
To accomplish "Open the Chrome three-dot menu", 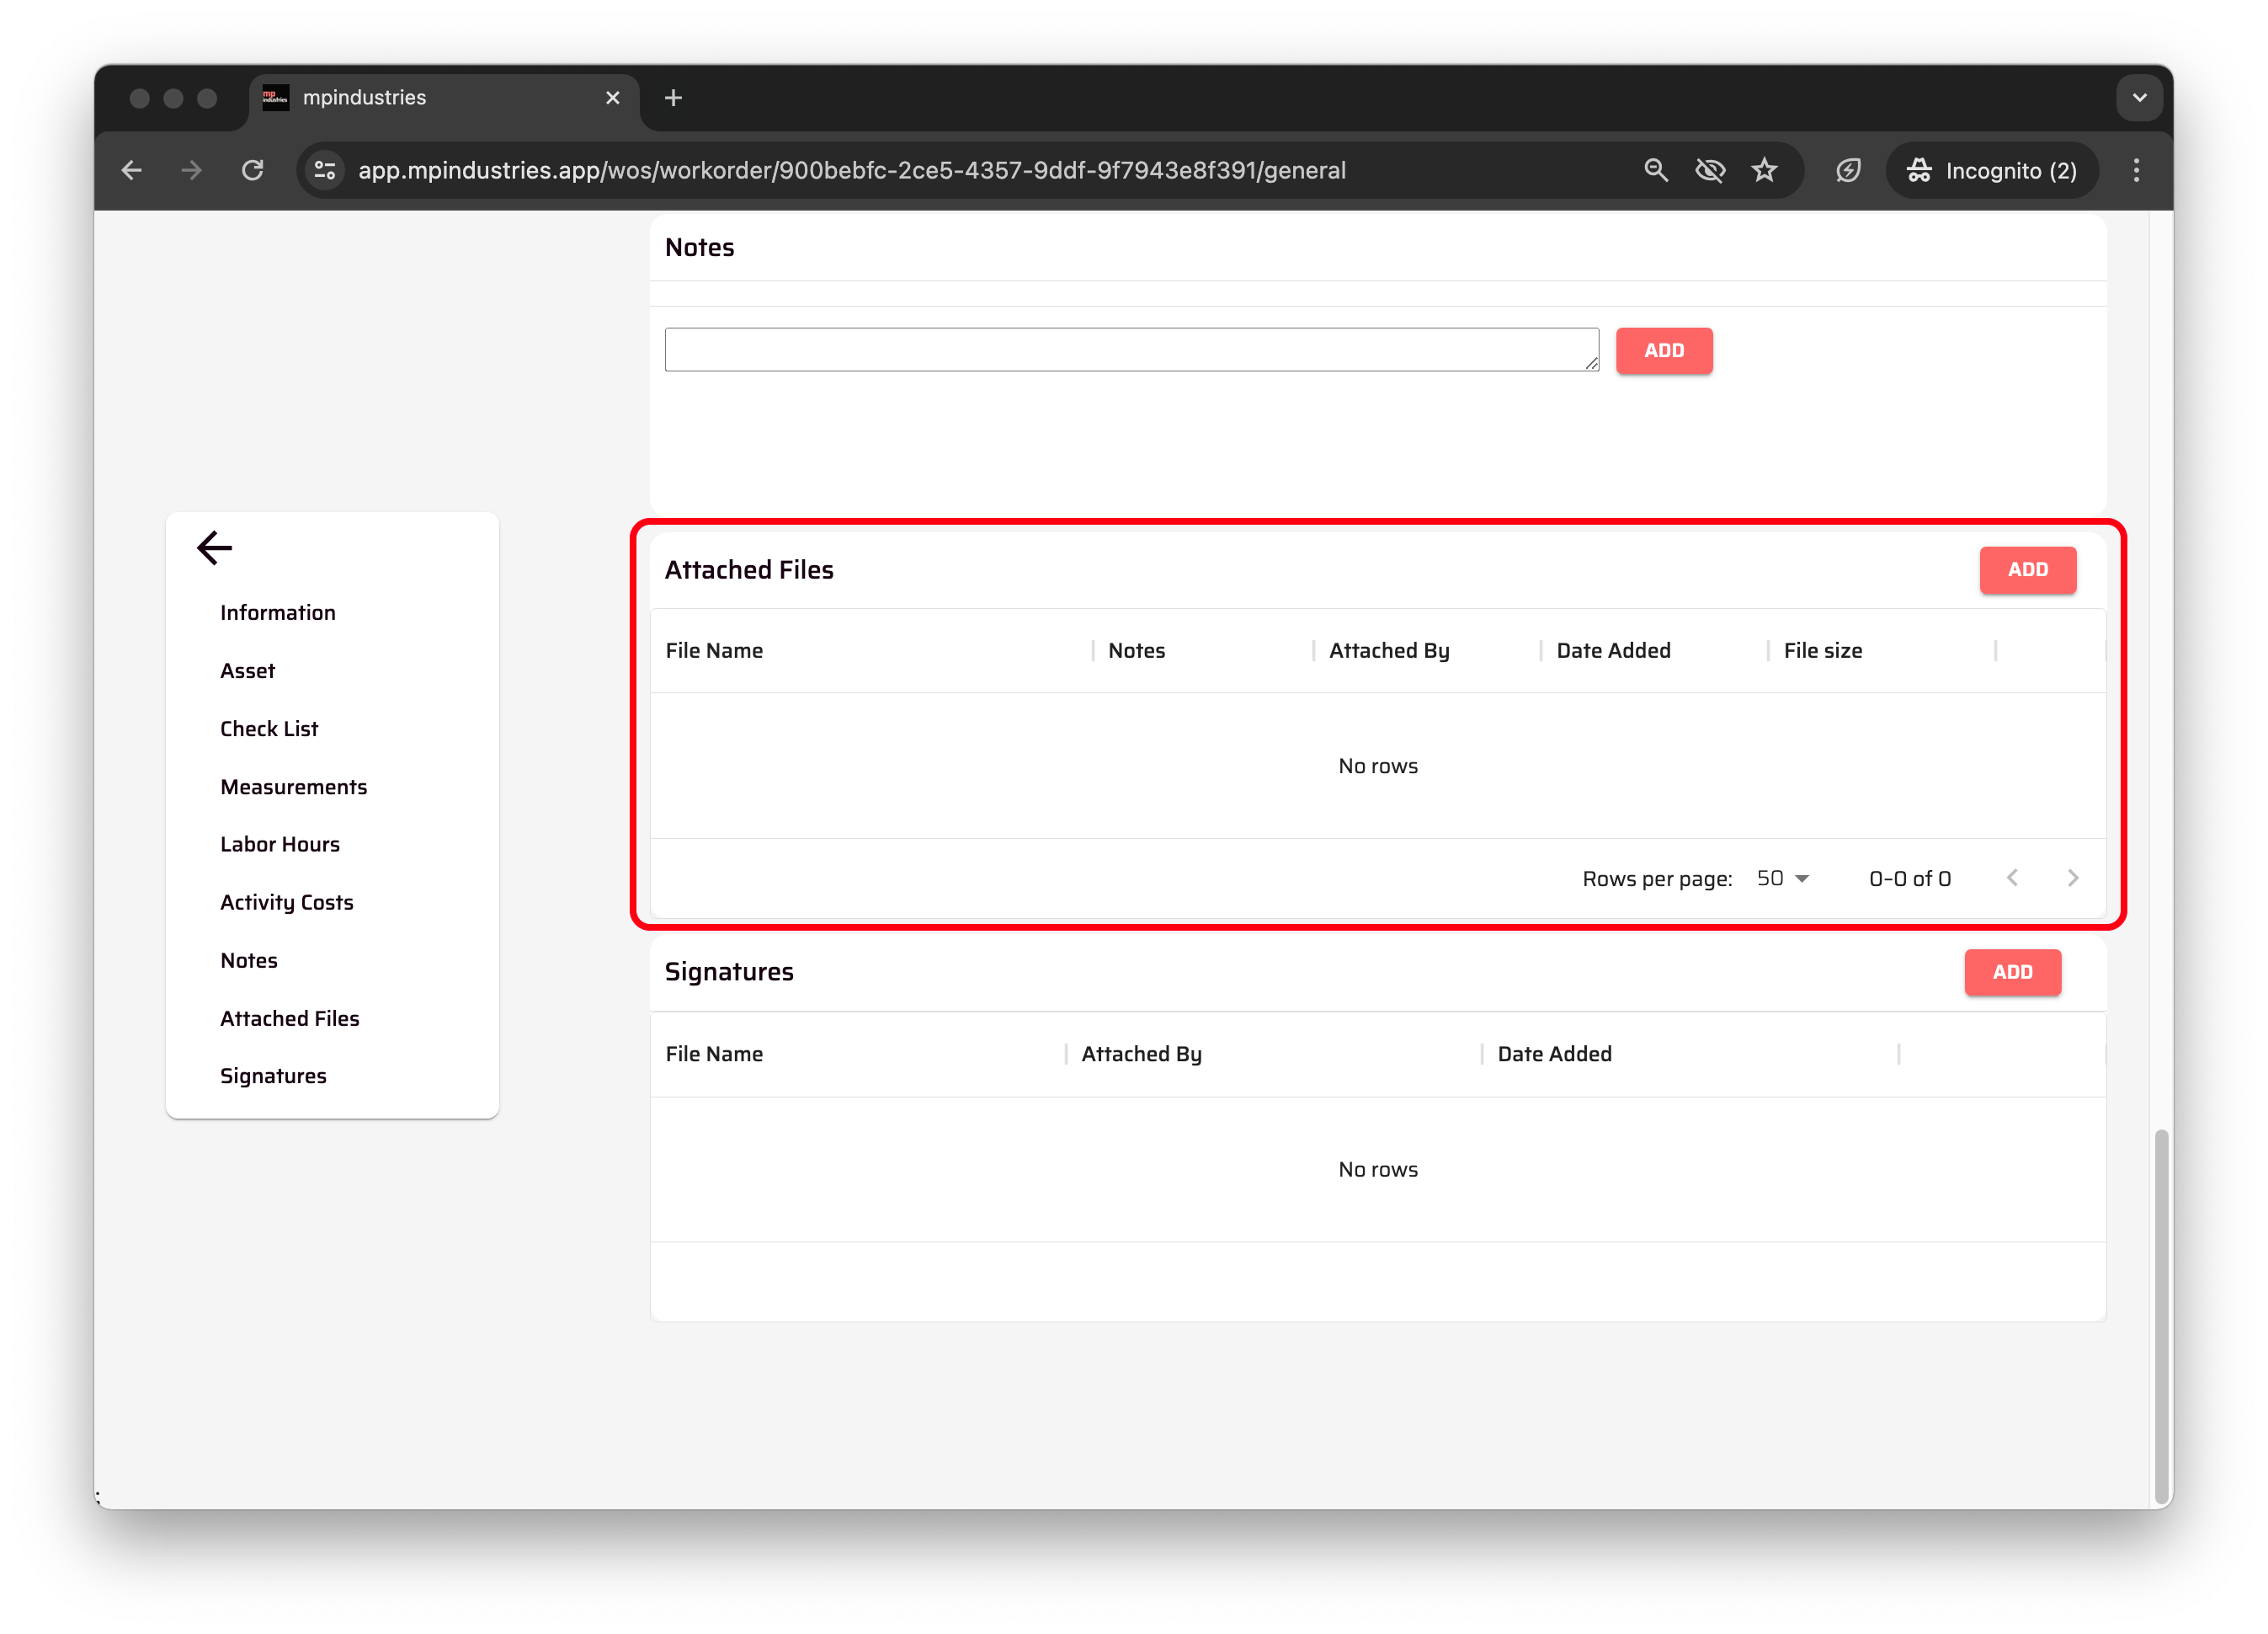I will tap(2136, 170).
